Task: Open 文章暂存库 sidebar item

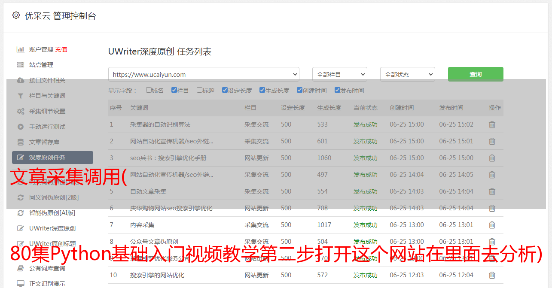Action: tap(44, 142)
